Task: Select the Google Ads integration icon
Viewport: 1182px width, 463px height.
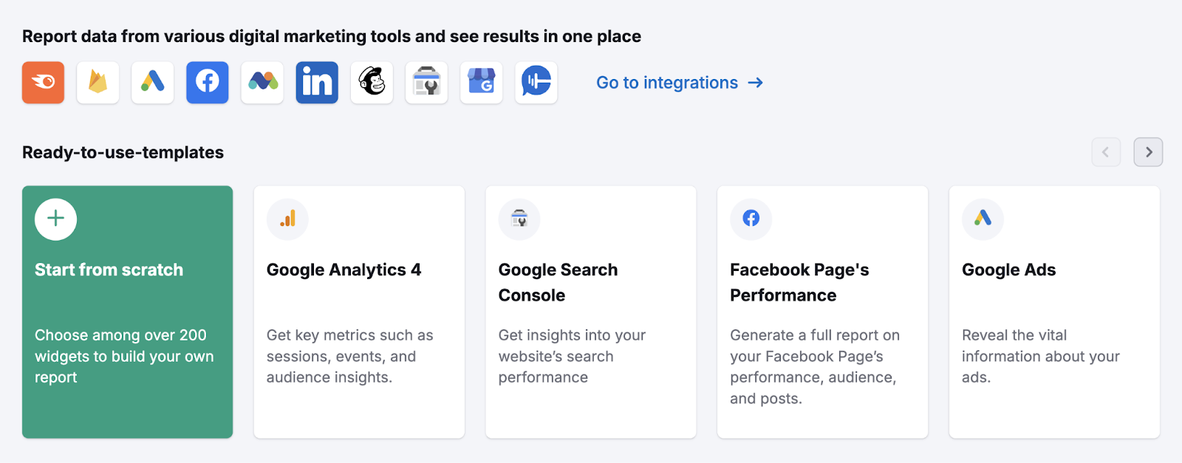Action: coord(152,82)
